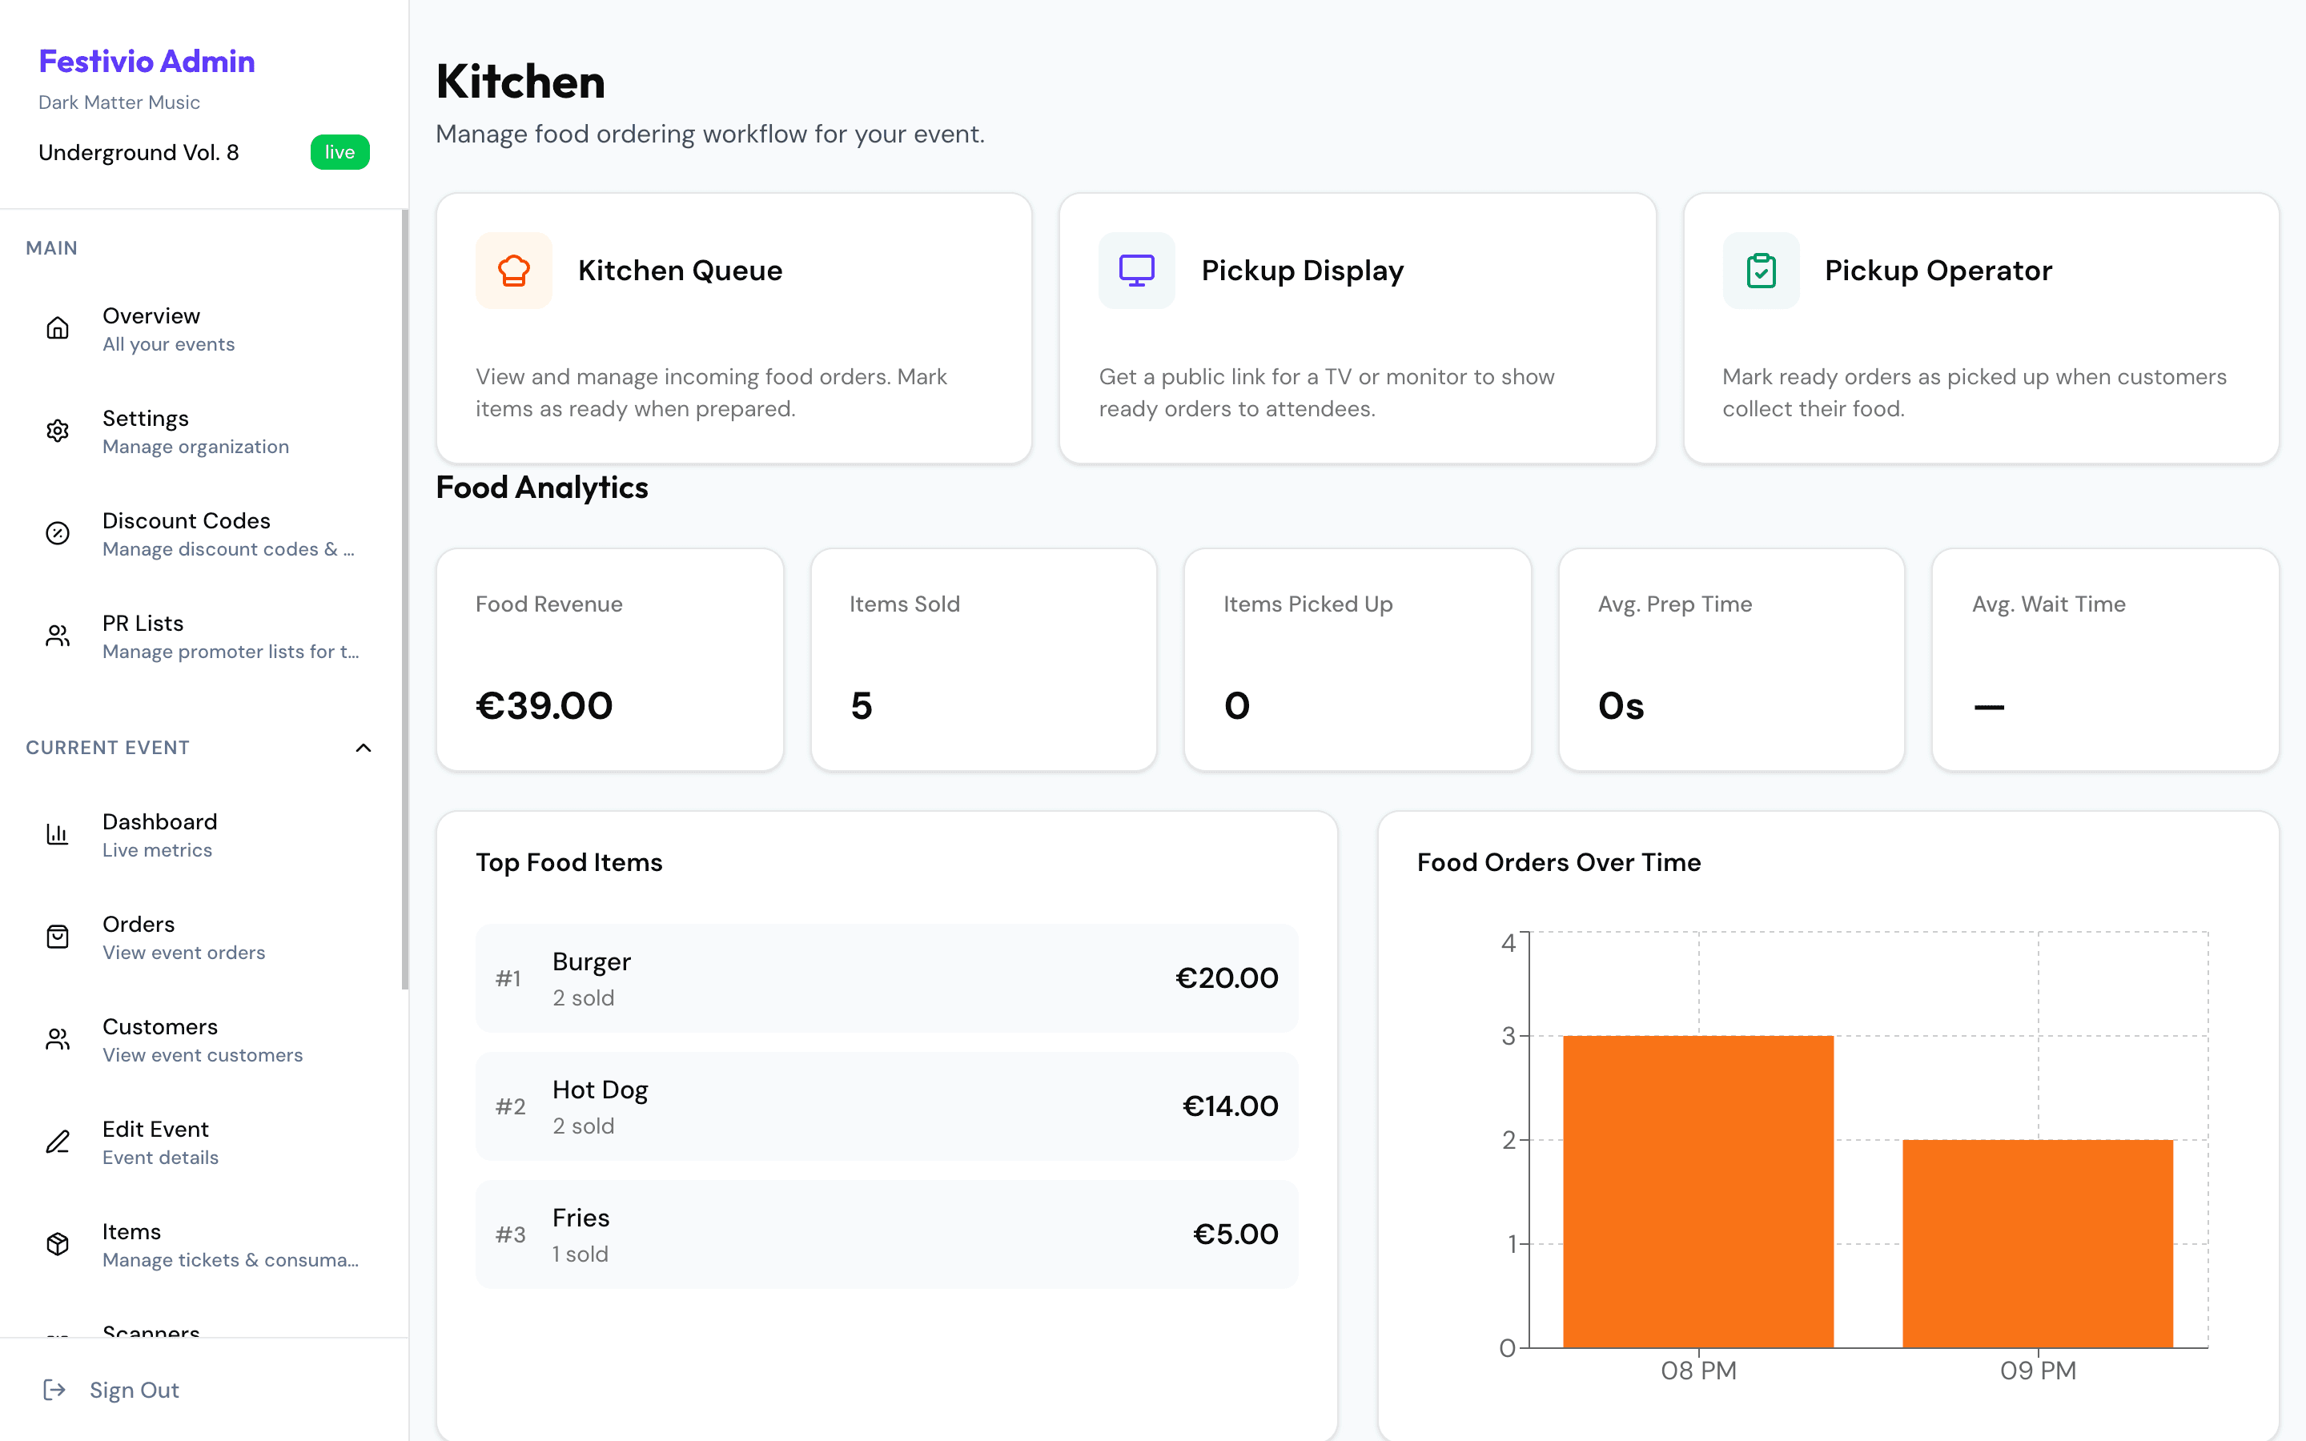This screenshot has width=2306, height=1441.
Task: Click the Hot Dog item row
Action: [886, 1106]
